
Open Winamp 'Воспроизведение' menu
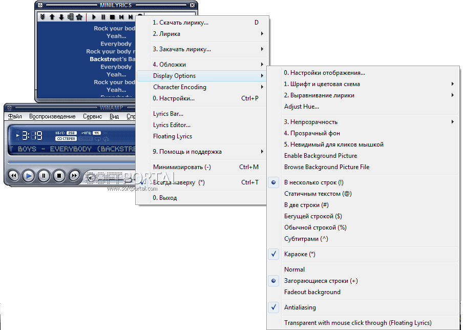[x=52, y=116]
